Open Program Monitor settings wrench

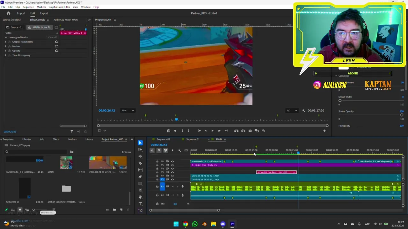coord(303,110)
